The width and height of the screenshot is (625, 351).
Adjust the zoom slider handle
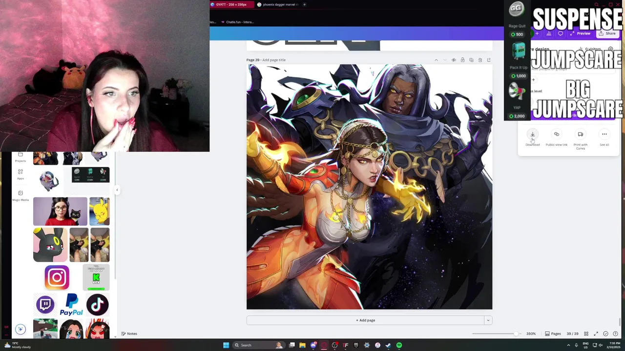pyautogui.click(x=516, y=334)
